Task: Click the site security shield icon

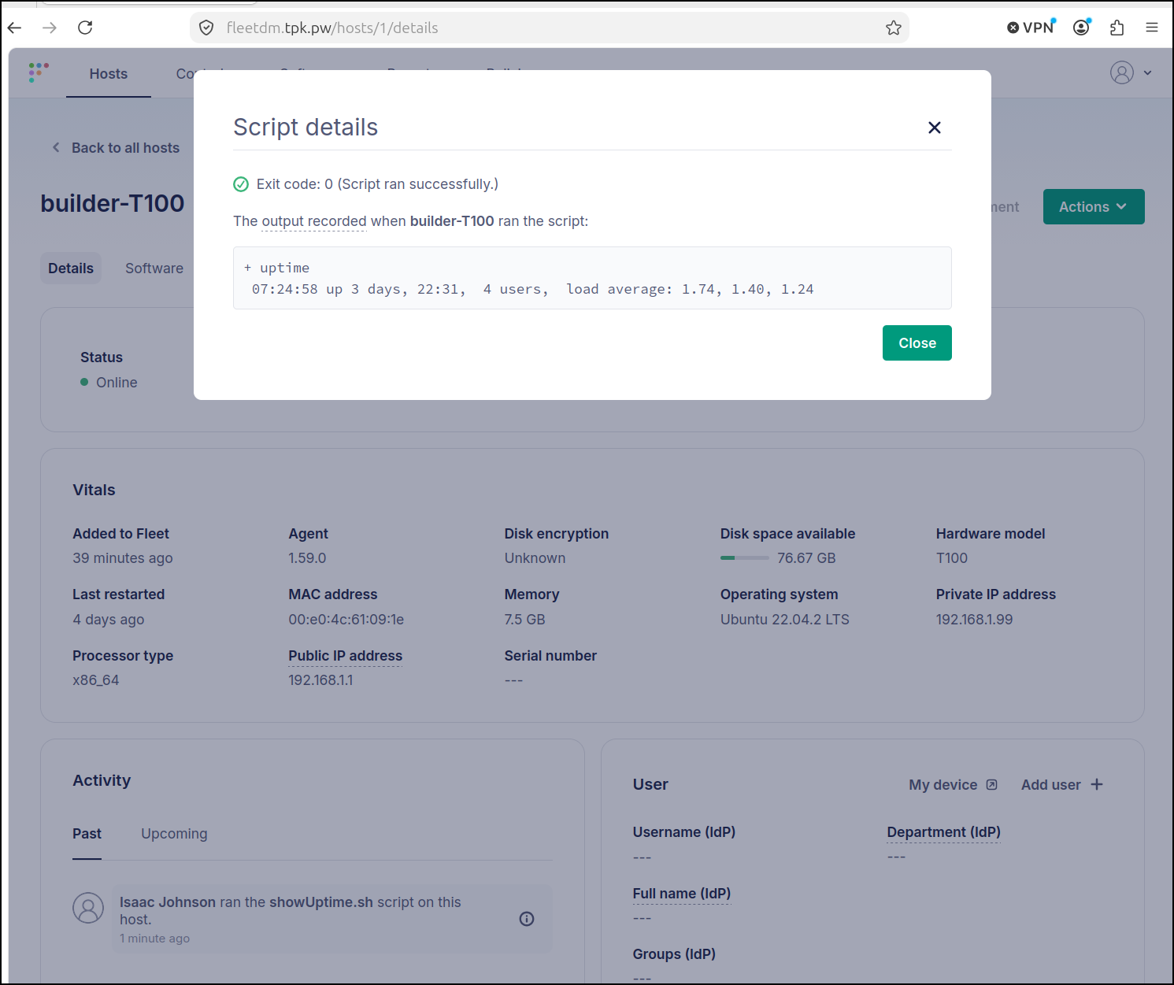Action: pos(206,28)
